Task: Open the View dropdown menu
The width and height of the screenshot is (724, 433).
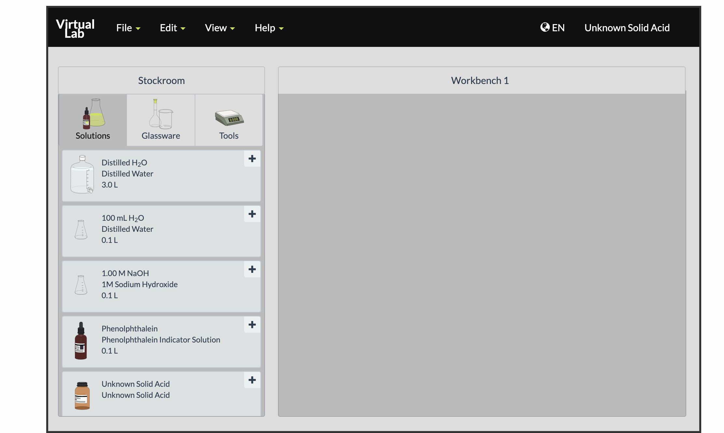Action: tap(220, 28)
